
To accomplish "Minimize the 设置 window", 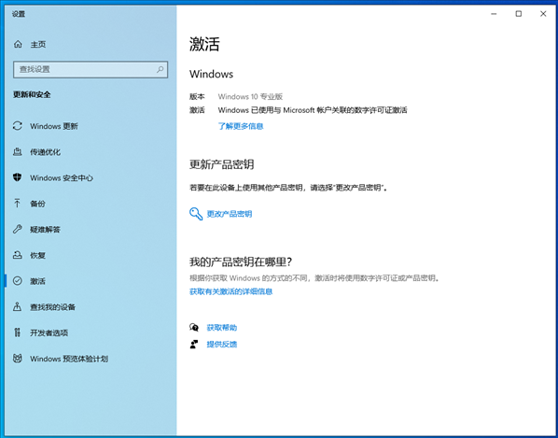I will (494, 14).
